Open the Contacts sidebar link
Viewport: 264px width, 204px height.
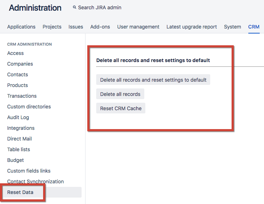[17, 75]
